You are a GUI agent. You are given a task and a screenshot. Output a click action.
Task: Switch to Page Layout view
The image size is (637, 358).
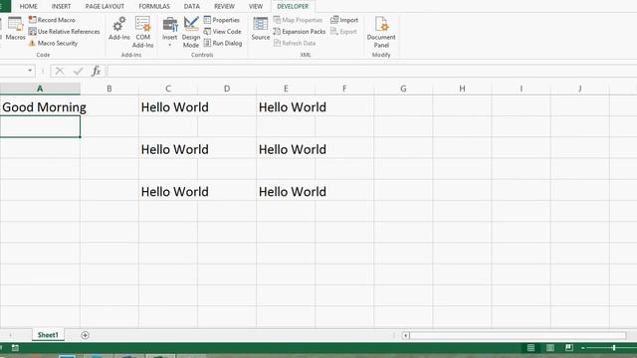point(550,347)
